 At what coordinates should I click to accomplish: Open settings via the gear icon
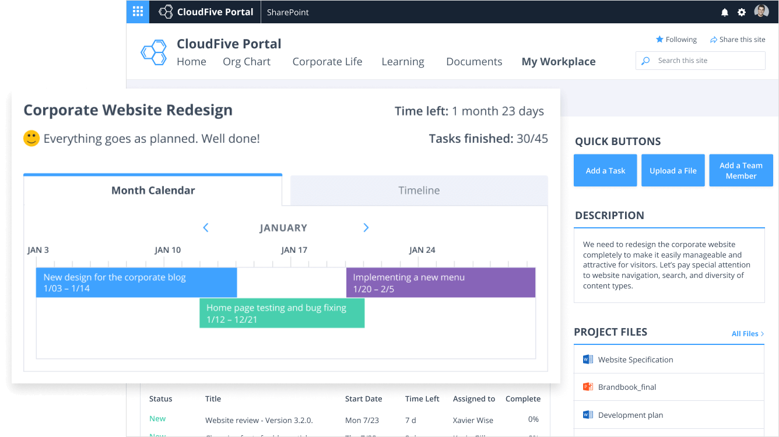[742, 12]
